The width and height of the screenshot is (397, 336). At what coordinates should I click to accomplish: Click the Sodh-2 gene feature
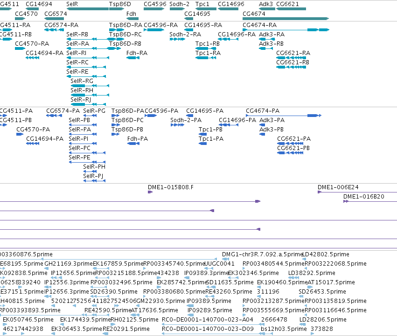(x=177, y=9)
